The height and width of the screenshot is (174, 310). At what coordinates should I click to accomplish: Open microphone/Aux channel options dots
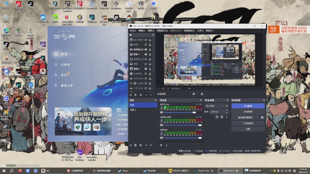pos(162,108)
